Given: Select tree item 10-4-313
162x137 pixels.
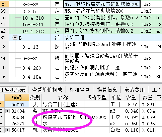Looking at the screenshot, I should [x=33, y=31].
